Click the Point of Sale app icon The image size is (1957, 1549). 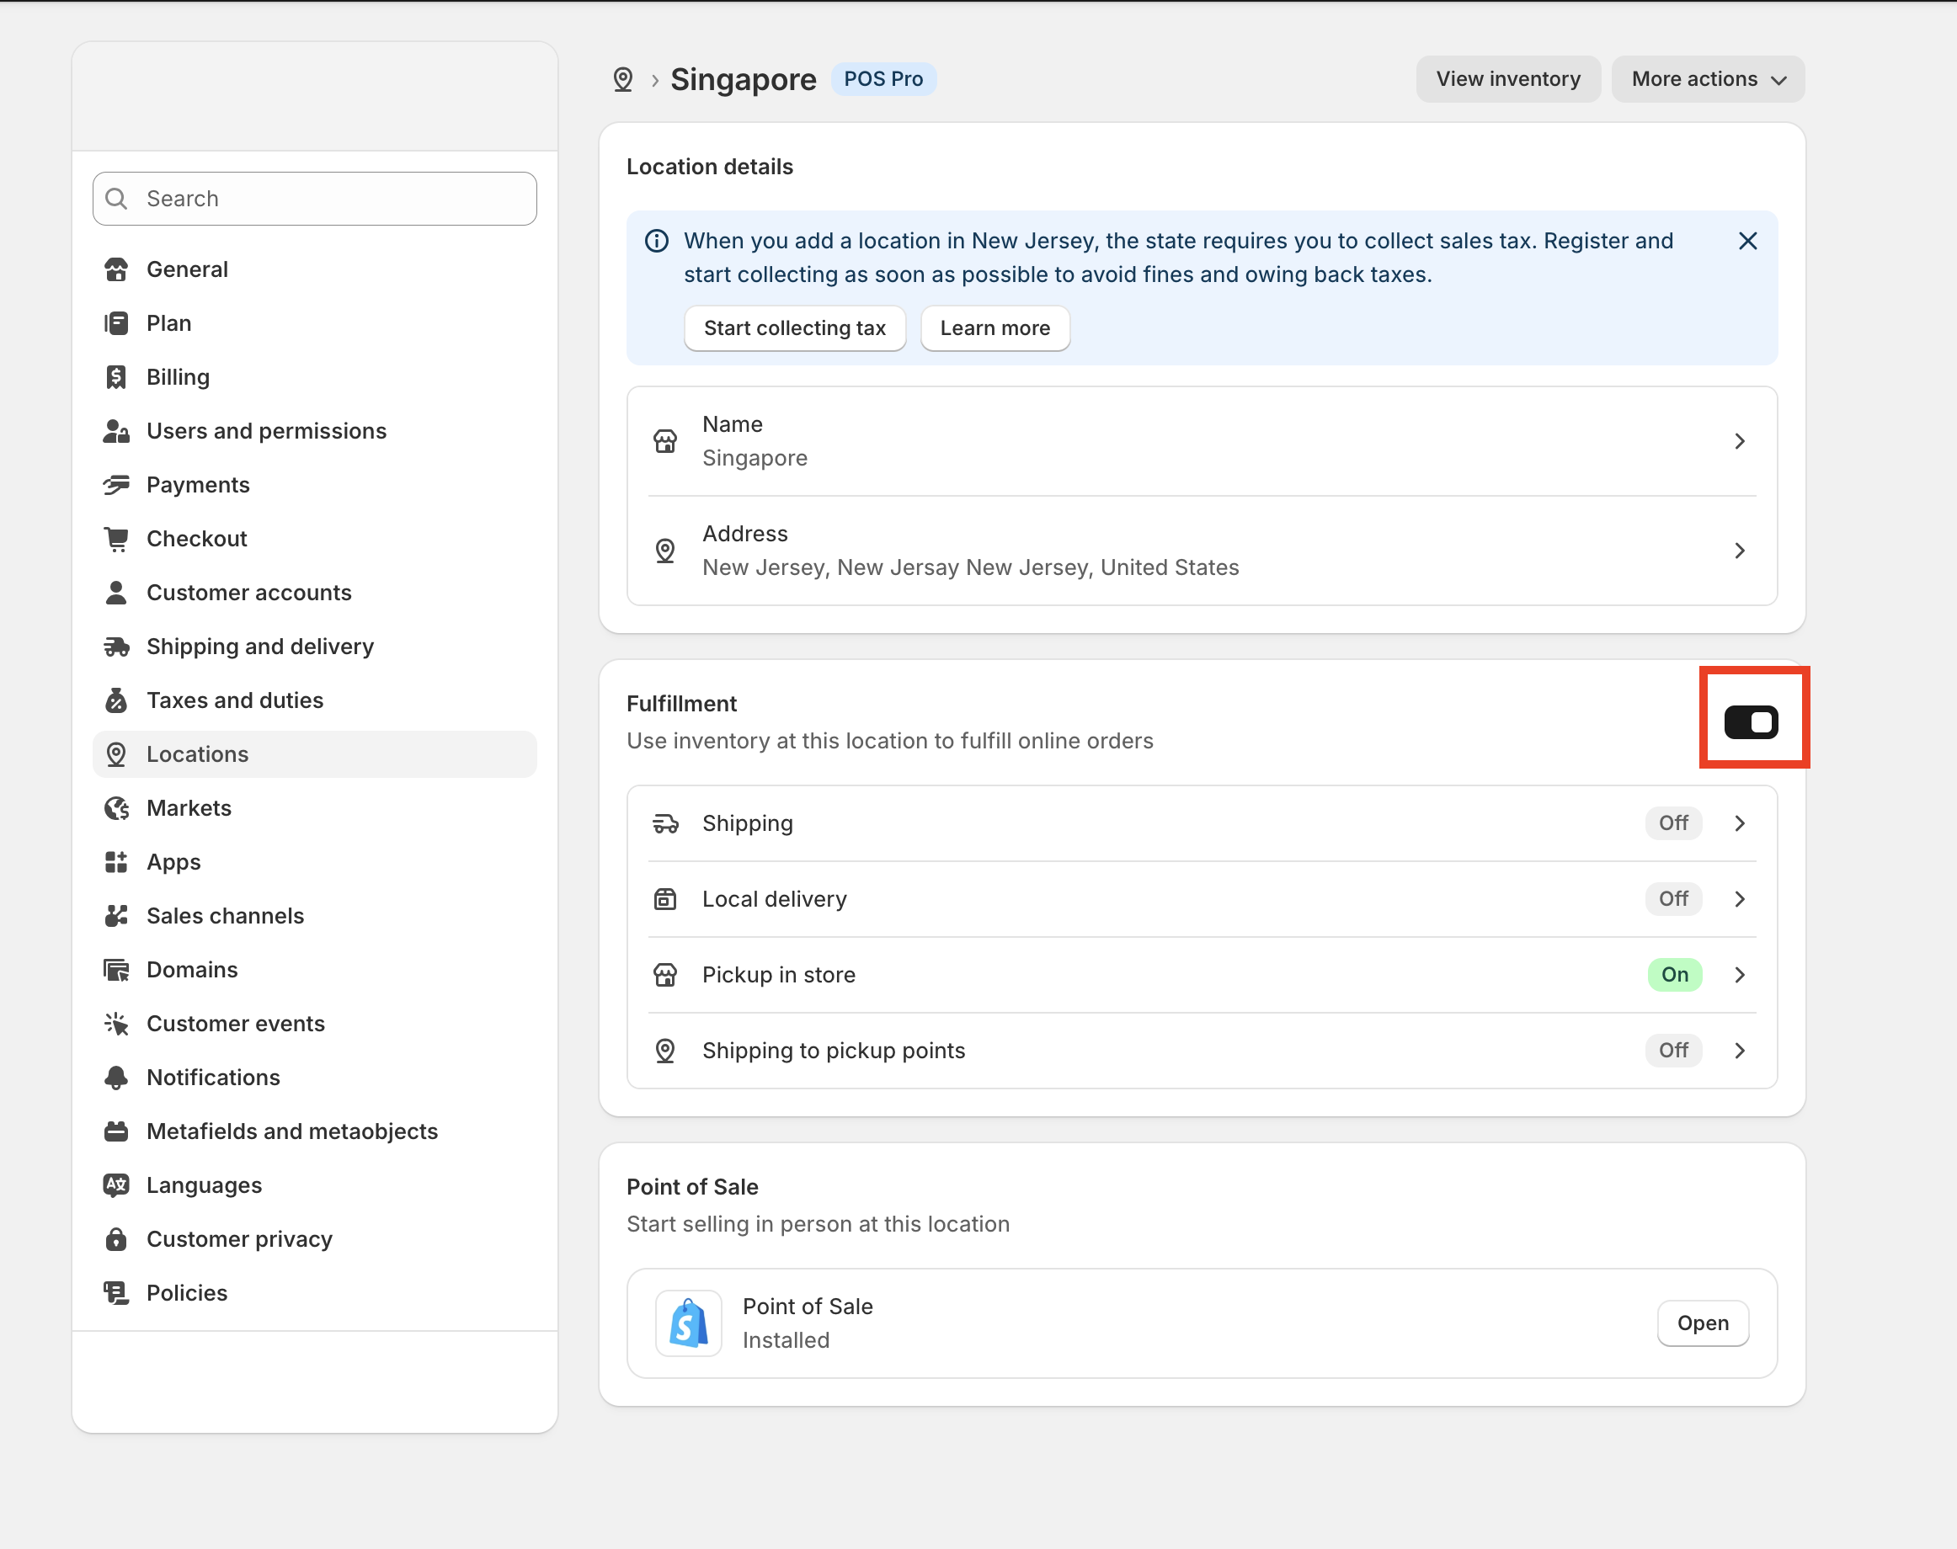(x=689, y=1323)
